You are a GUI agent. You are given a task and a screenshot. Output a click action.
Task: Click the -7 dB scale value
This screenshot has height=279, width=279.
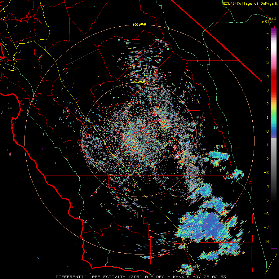click(266, 228)
